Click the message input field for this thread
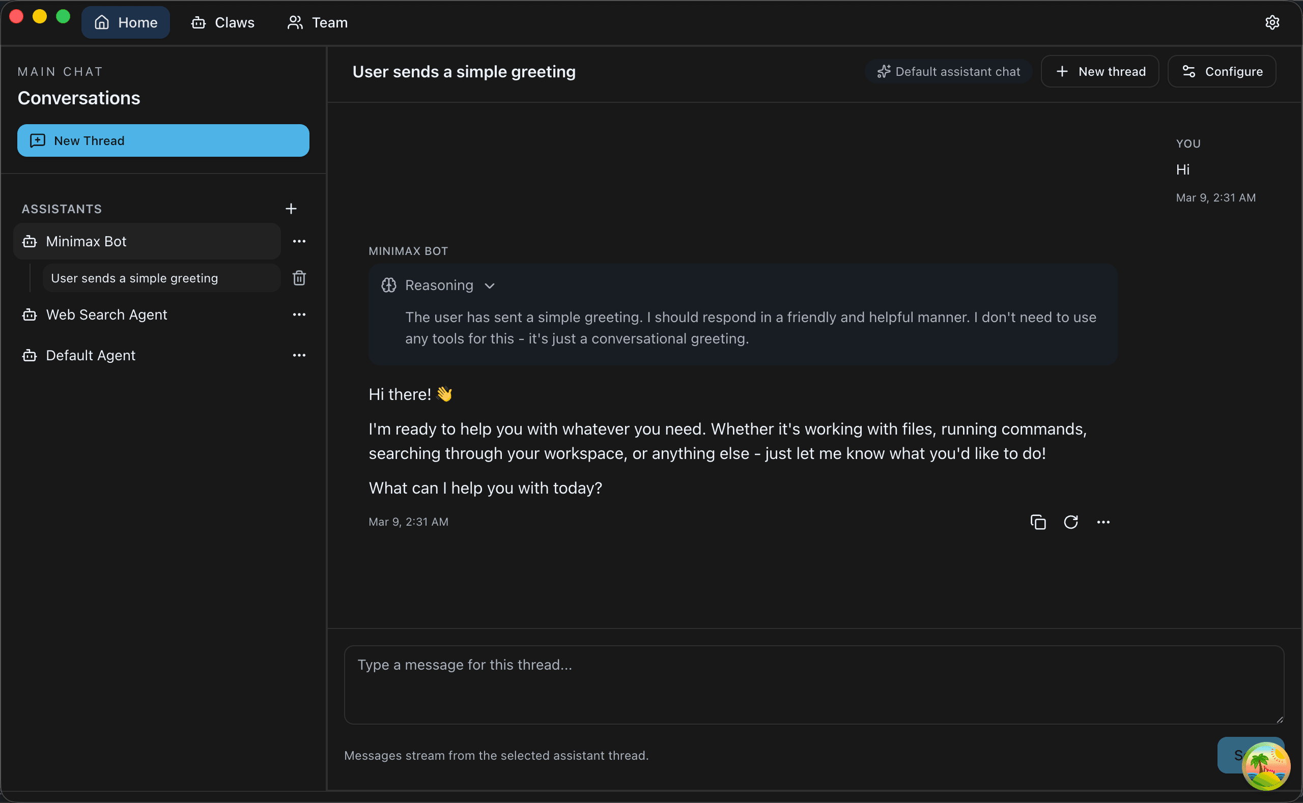Viewport: 1303px width, 803px height. (812, 685)
